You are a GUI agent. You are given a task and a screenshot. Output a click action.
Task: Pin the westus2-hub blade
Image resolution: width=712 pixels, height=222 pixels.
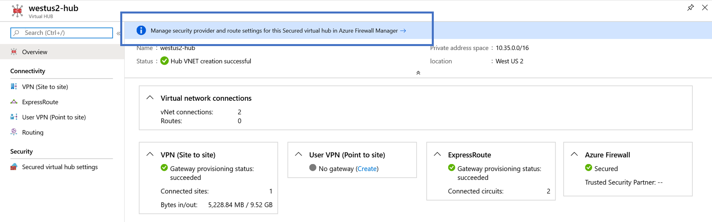click(x=691, y=8)
